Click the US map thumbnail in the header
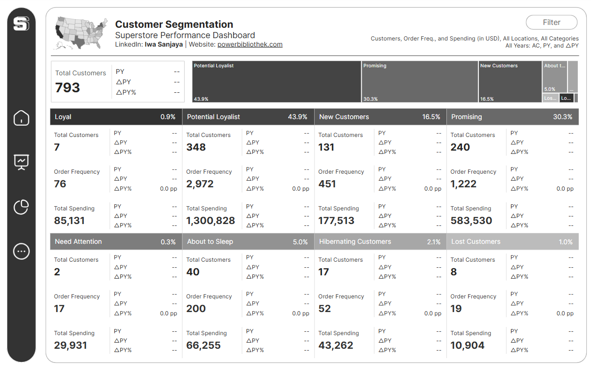Screen dimensions: 591x369 coord(78,32)
